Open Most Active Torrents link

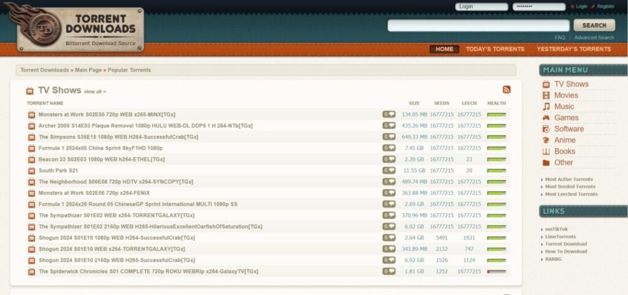click(x=569, y=179)
